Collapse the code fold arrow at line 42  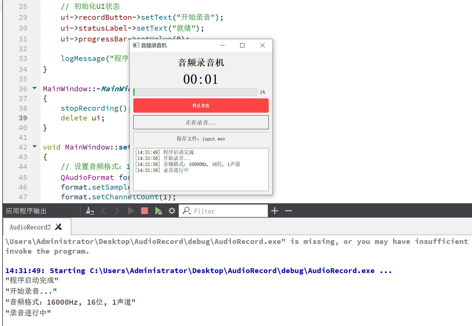[35, 147]
